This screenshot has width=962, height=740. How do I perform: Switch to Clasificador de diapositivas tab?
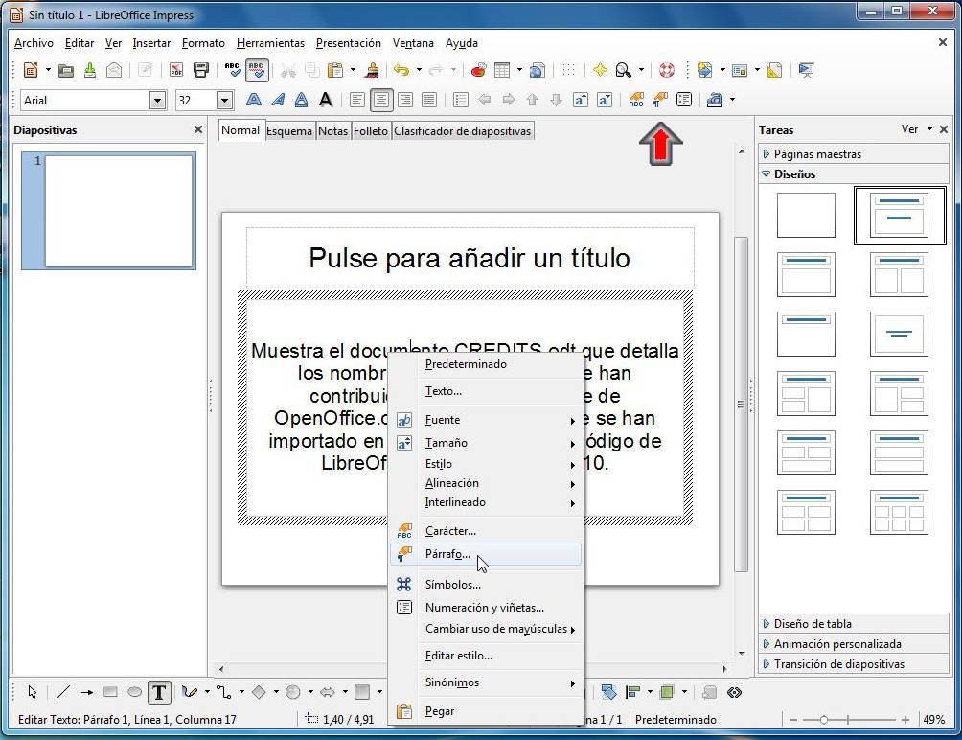[462, 130]
